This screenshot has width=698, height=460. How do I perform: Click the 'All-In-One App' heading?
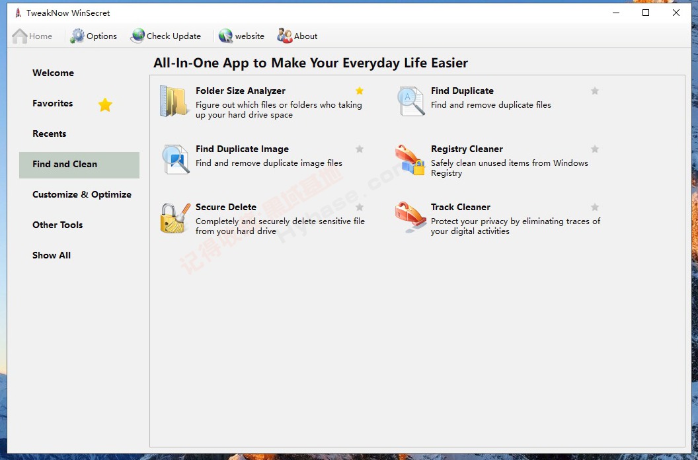[310, 63]
